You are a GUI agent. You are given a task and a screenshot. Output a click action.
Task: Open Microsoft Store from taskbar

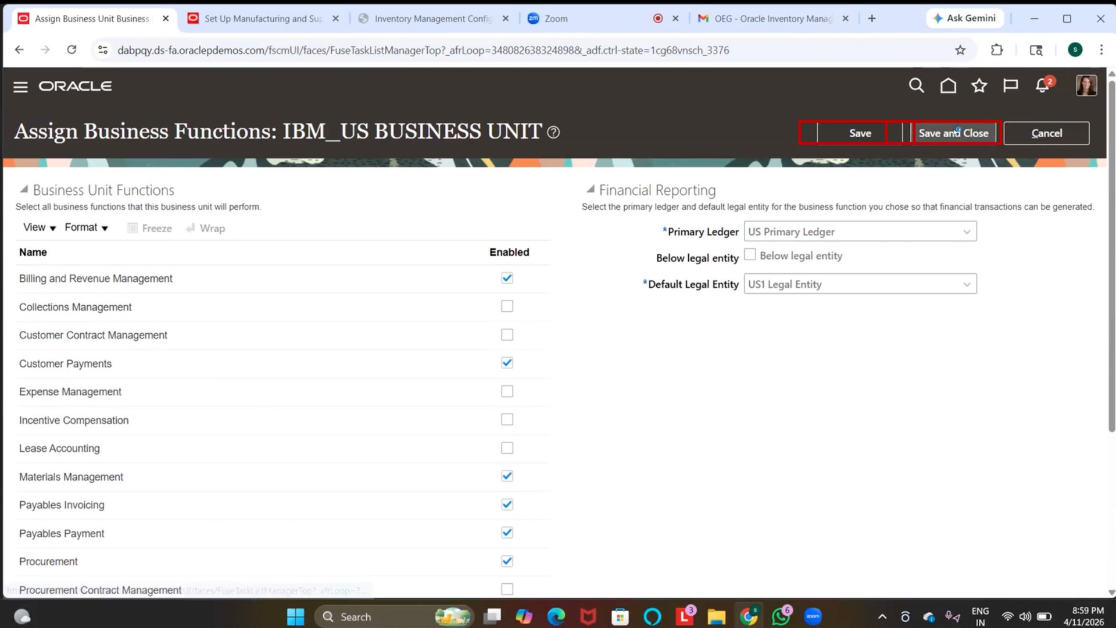[x=620, y=616]
